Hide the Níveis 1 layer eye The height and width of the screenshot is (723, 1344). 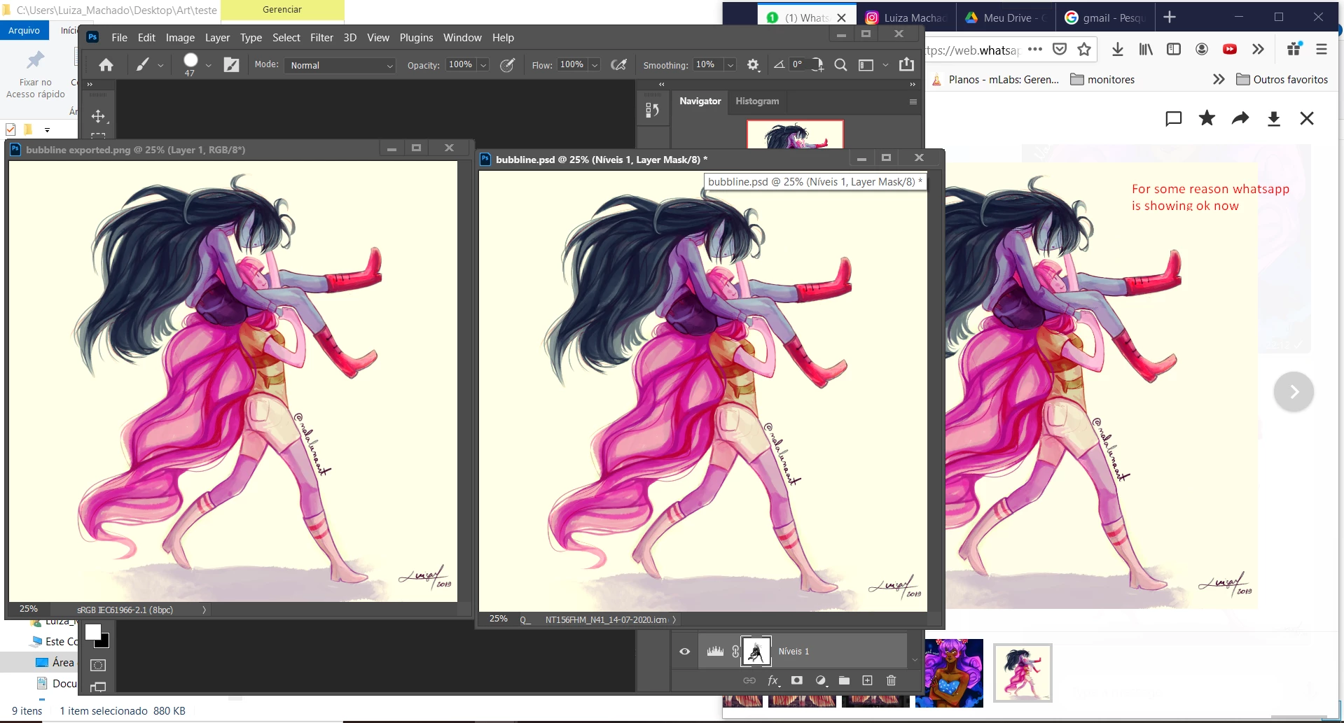(x=685, y=652)
